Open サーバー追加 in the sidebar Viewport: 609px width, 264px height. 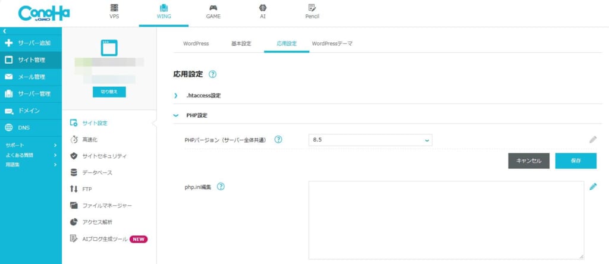pyautogui.click(x=31, y=43)
